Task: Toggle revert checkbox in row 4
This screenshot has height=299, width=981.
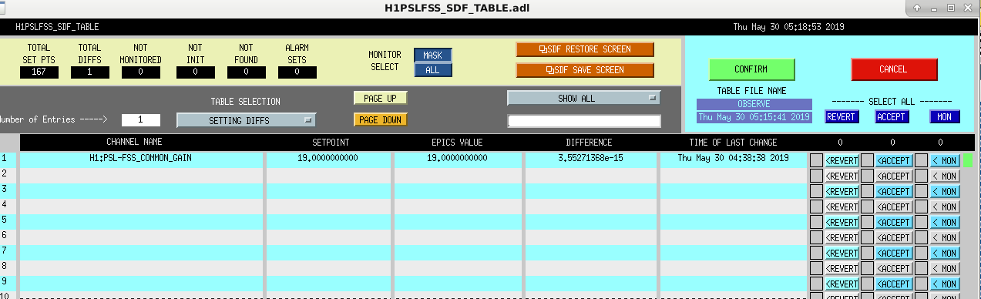Action: tap(816, 207)
